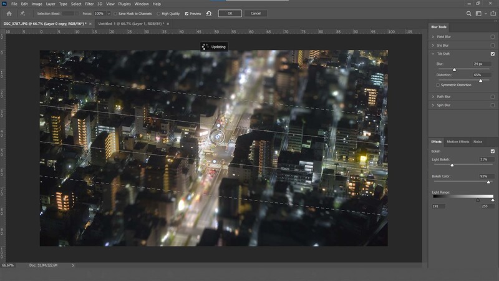Confirm blur with the OK button
The width and height of the screenshot is (499, 281).
click(230, 13)
